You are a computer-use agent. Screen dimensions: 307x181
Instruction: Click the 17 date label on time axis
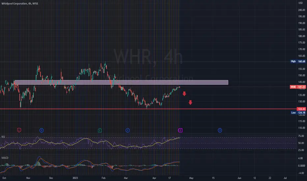point(170,178)
